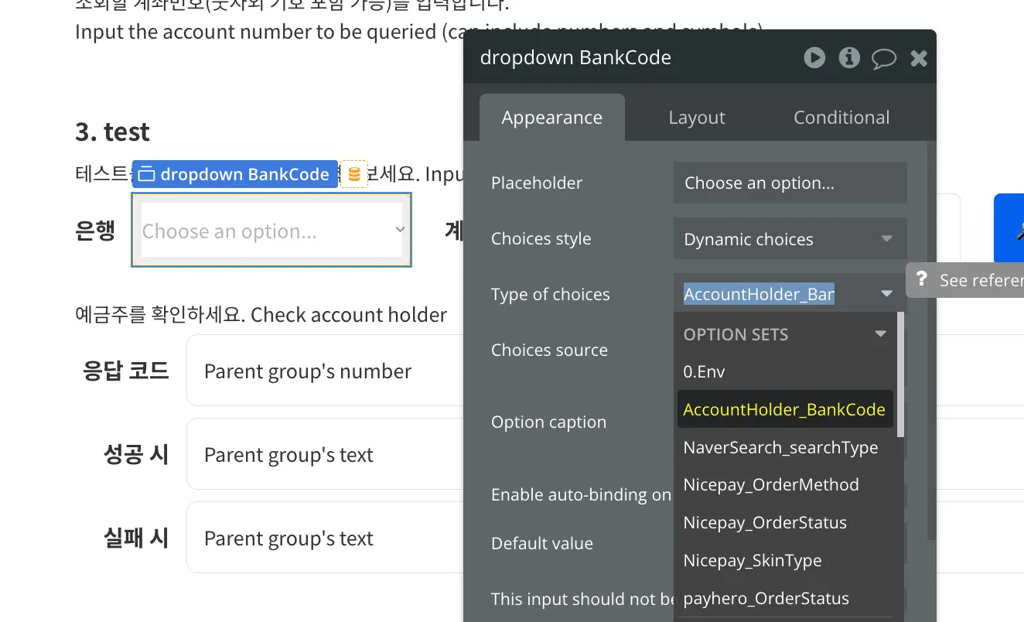1024x622 pixels.
Task: Select the AccountHolder_BankCode option
Action: coord(783,410)
